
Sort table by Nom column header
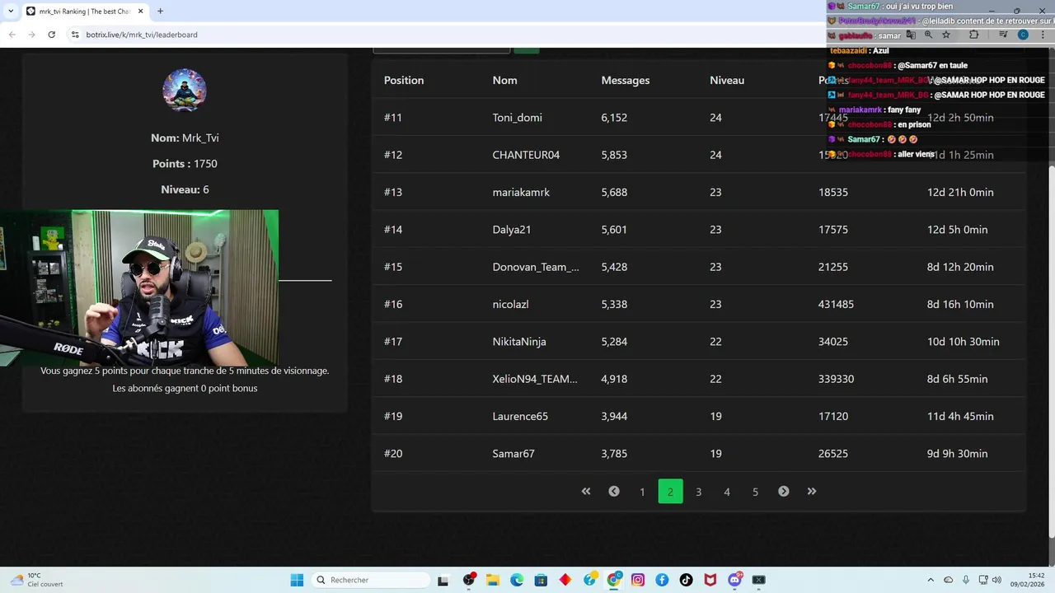504,80
